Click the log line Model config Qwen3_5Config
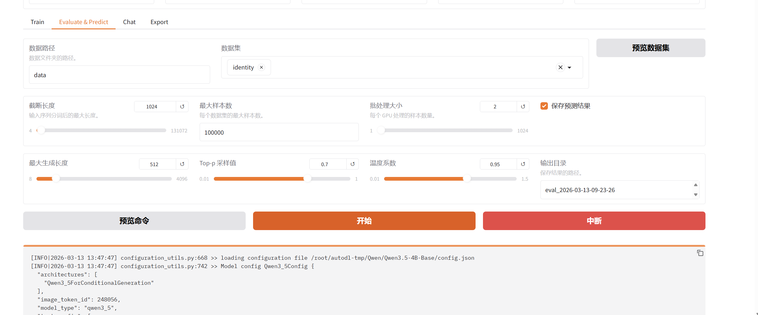The image size is (758, 315). 172,266
